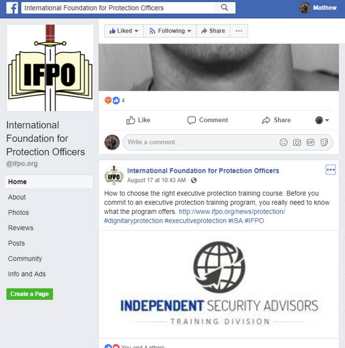This screenshot has width=345, height=348.
Task: Click the green Create a Page button
Action: click(x=30, y=294)
